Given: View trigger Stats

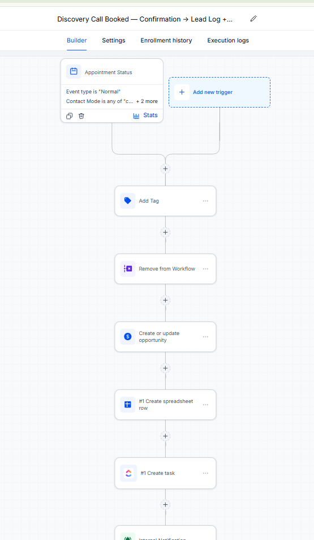Looking at the screenshot, I should [145, 115].
